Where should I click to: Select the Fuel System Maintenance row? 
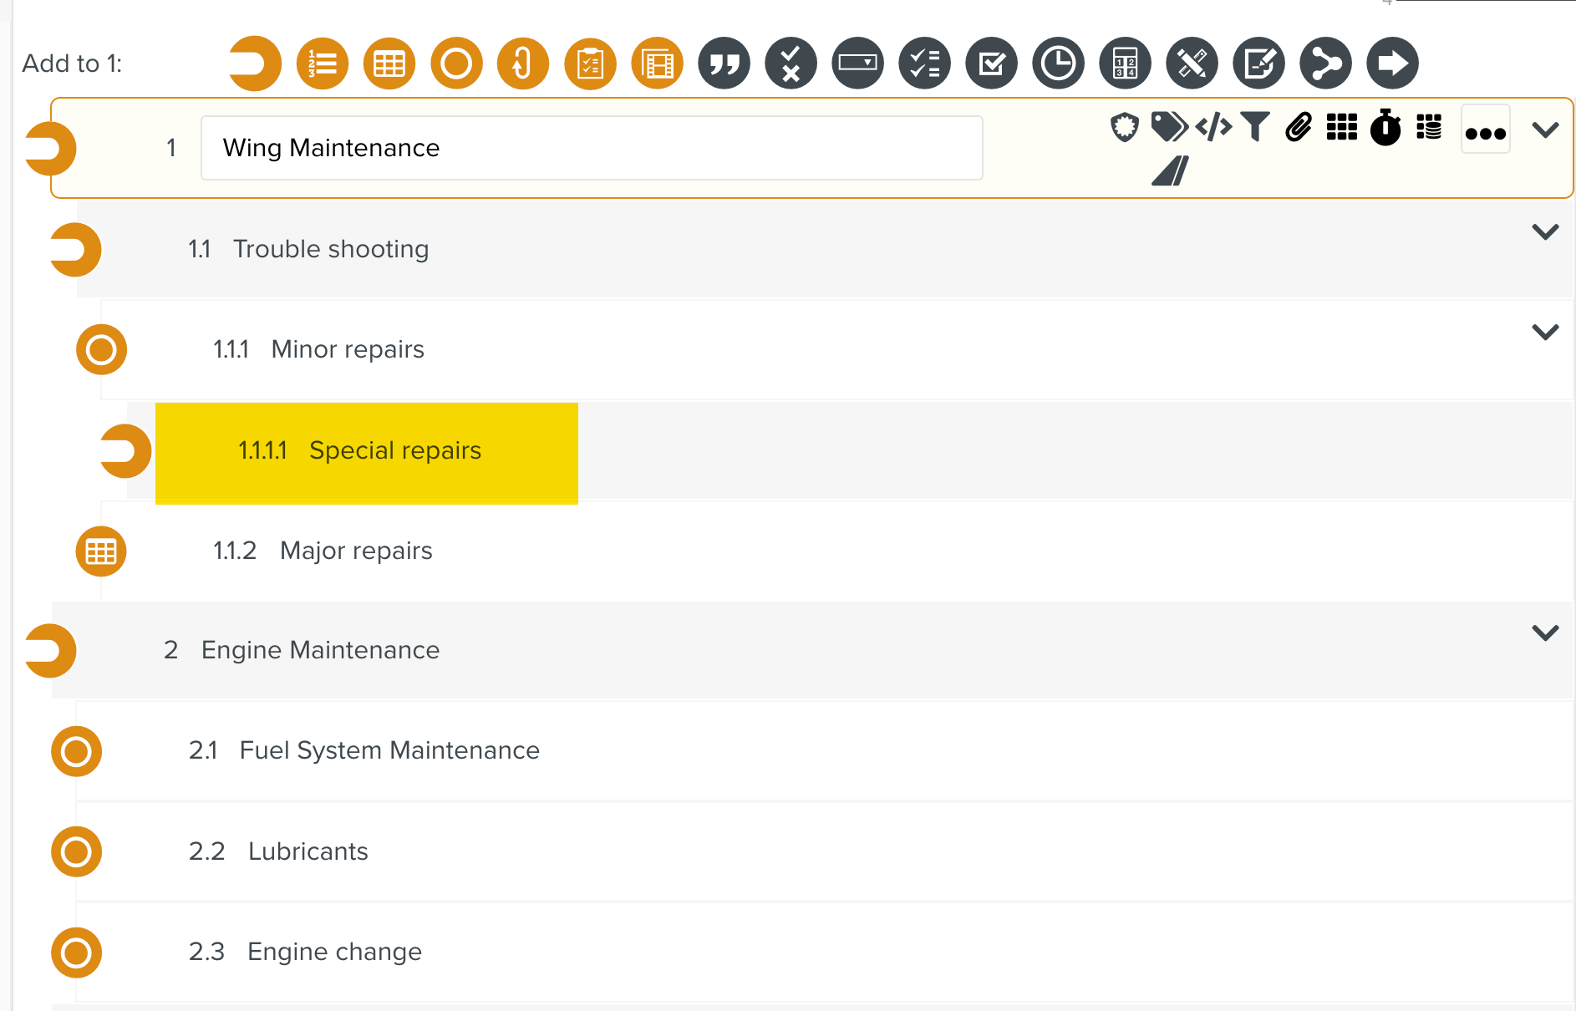tap(389, 750)
